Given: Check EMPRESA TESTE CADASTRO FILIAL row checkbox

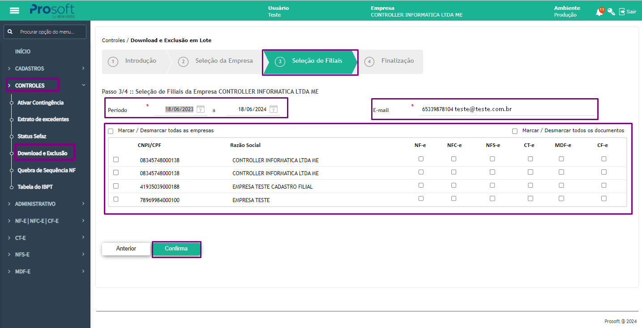Looking at the screenshot, I should point(116,186).
